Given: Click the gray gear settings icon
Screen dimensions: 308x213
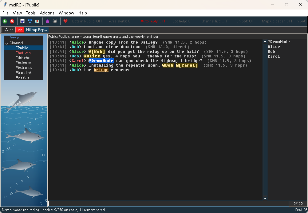Looking at the screenshot, I should [55, 21].
